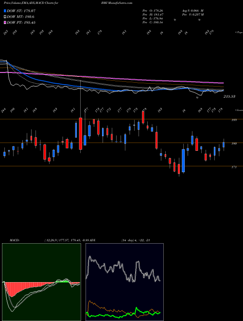Click the 'Pre V: 0.237 M' volume text
Viewport: 243px width, 321px height.
[192, 15]
